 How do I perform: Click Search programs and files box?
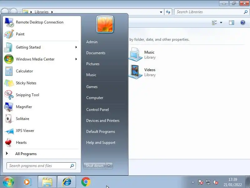(41, 166)
